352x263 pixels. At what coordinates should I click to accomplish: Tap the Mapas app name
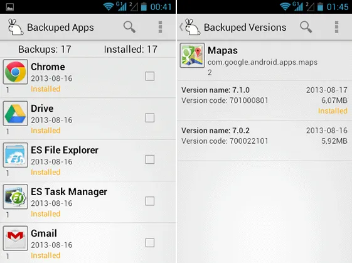223,50
